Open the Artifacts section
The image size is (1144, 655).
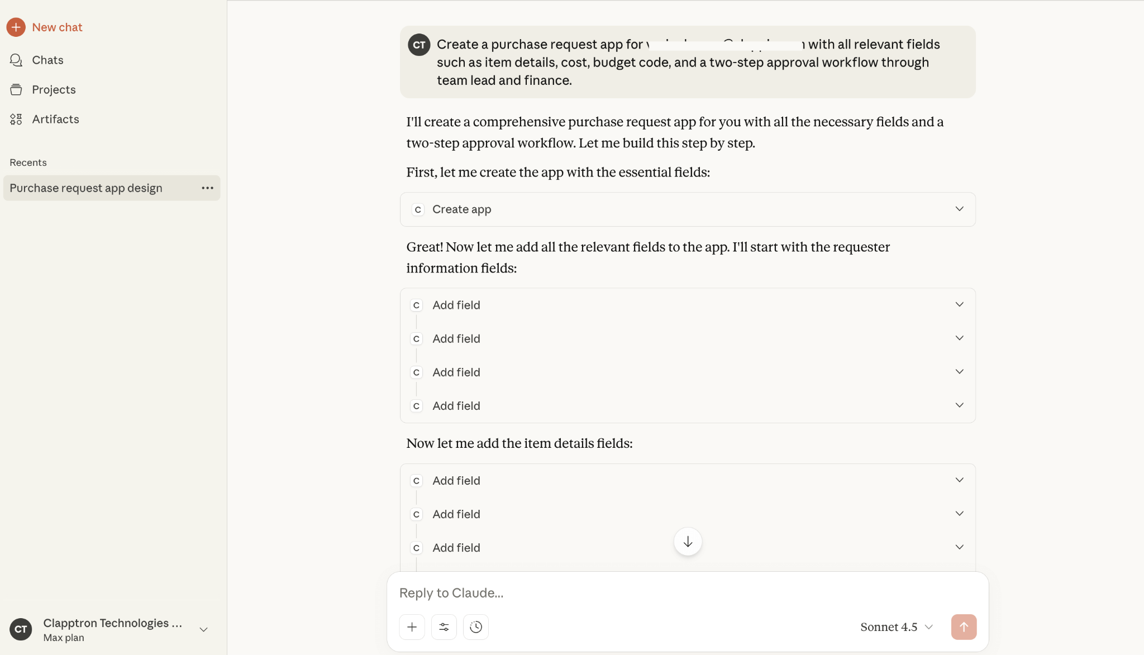(55, 119)
